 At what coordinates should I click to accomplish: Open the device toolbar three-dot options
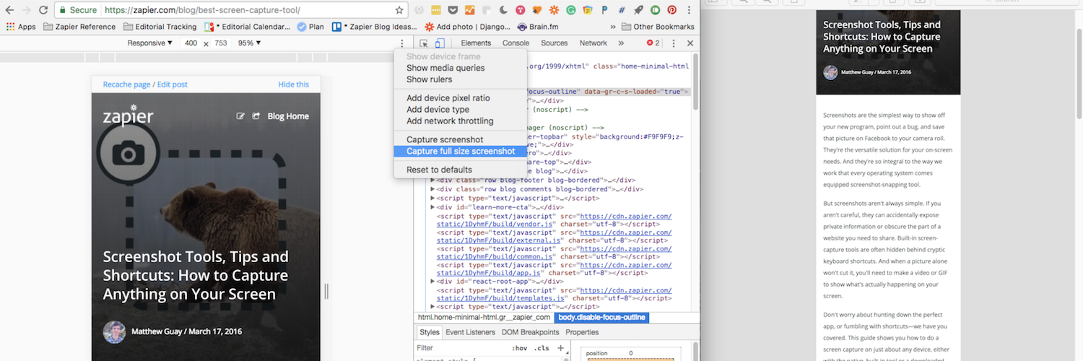(x=402, y=43)
